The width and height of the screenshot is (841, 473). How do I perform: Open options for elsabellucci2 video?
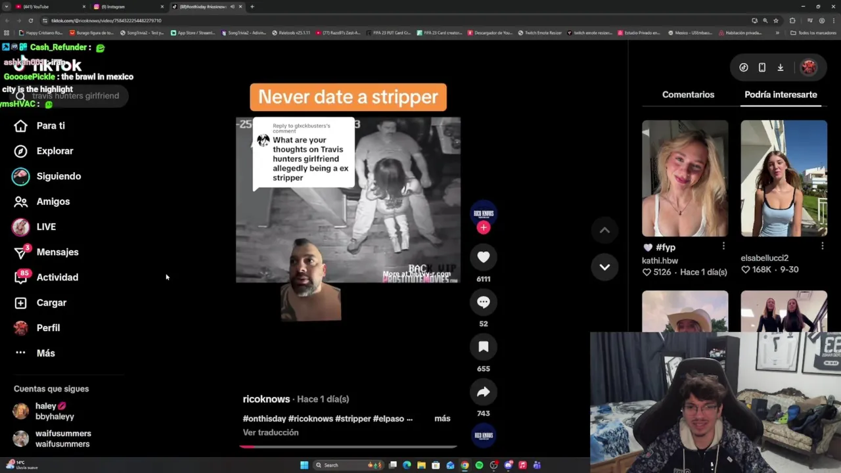coord(822,246)
